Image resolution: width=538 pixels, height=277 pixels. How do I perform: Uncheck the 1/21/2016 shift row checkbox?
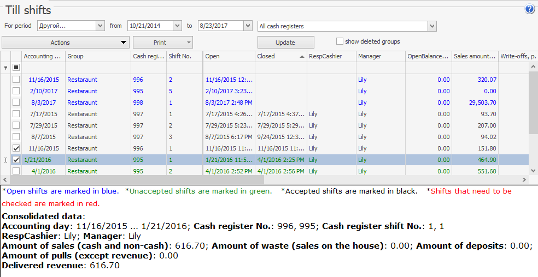[x=16, y=160]
